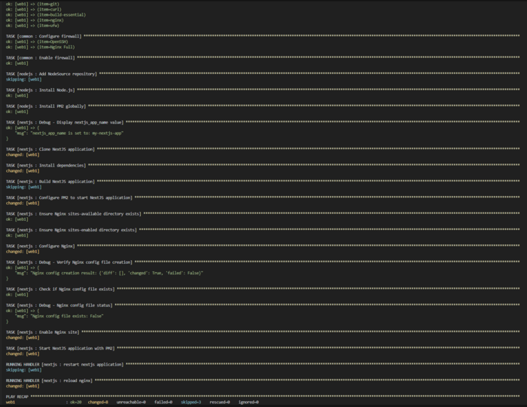Click "RUNNING HANDLER [nextjs : restart nextjs application]"
Screen dimensions: 527x407
tap(65, 365)
